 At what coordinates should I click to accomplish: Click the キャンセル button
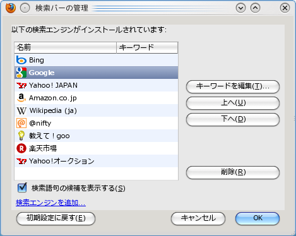(x=198, y=218)
